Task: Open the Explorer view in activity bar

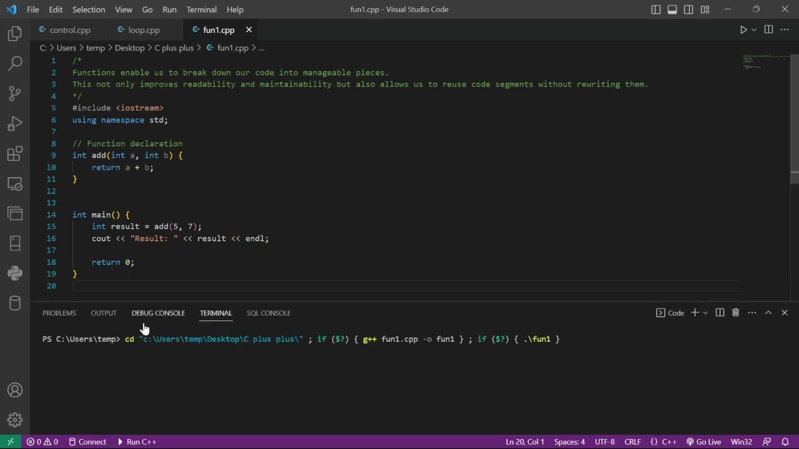Action: [15, 34]
